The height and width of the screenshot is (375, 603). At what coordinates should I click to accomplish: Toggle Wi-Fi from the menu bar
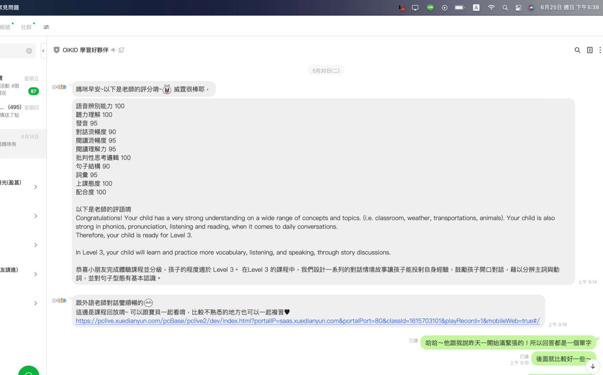click(x=491, y=7)
